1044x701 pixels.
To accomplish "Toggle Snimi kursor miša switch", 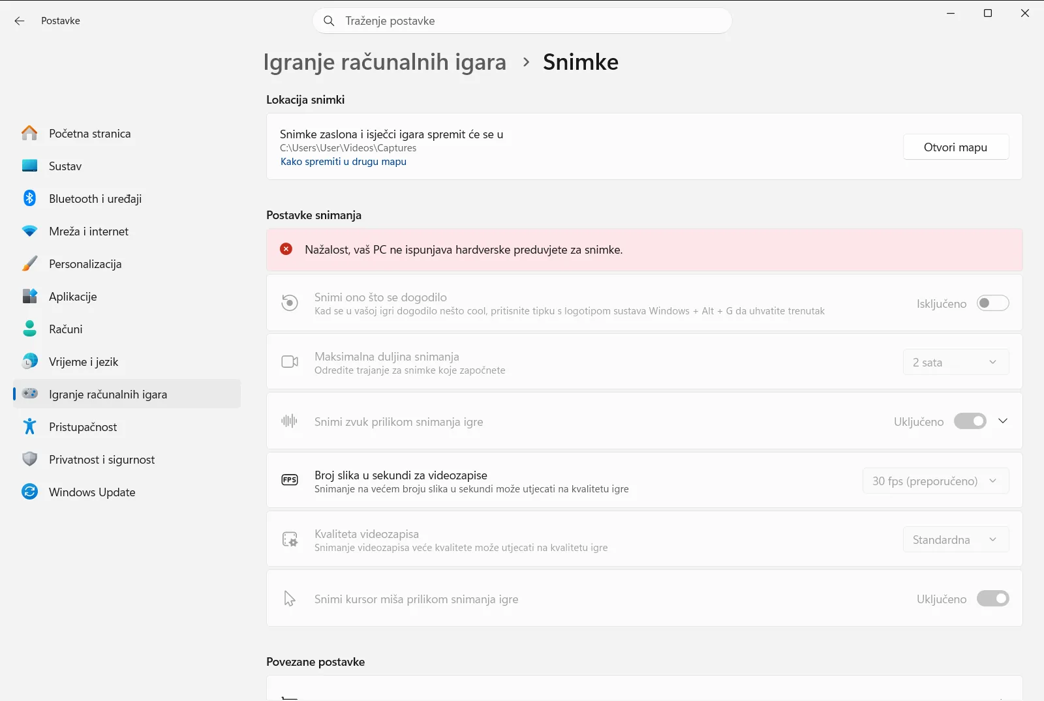I will tap(992, 599).
